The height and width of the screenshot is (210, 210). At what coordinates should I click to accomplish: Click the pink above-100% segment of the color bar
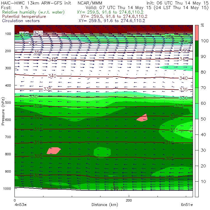197,33
